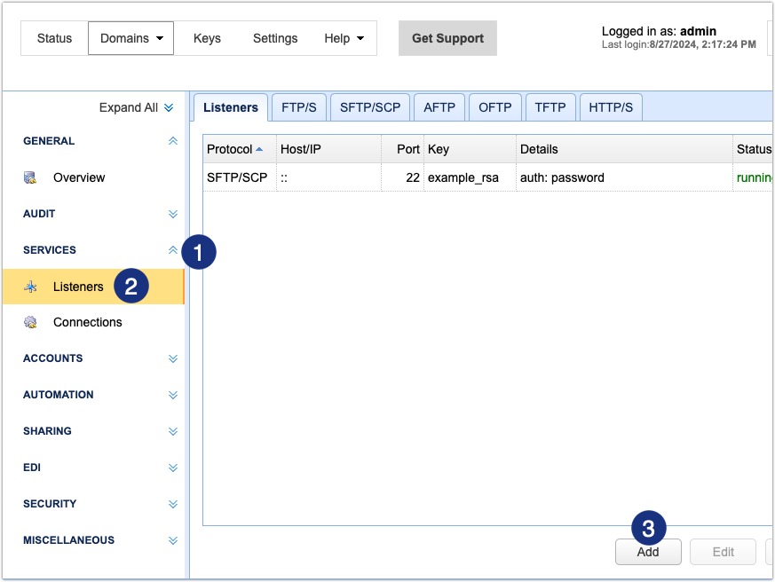
Task: Collapse GENERAL using its double-chevron icon
Action: point(173,140)
